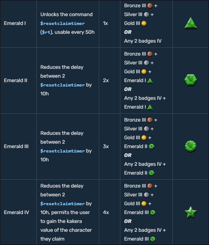Select Silver III icon in Emerald IV row
The height and width of the screenshot is (245, 209).
coord(146,195)
